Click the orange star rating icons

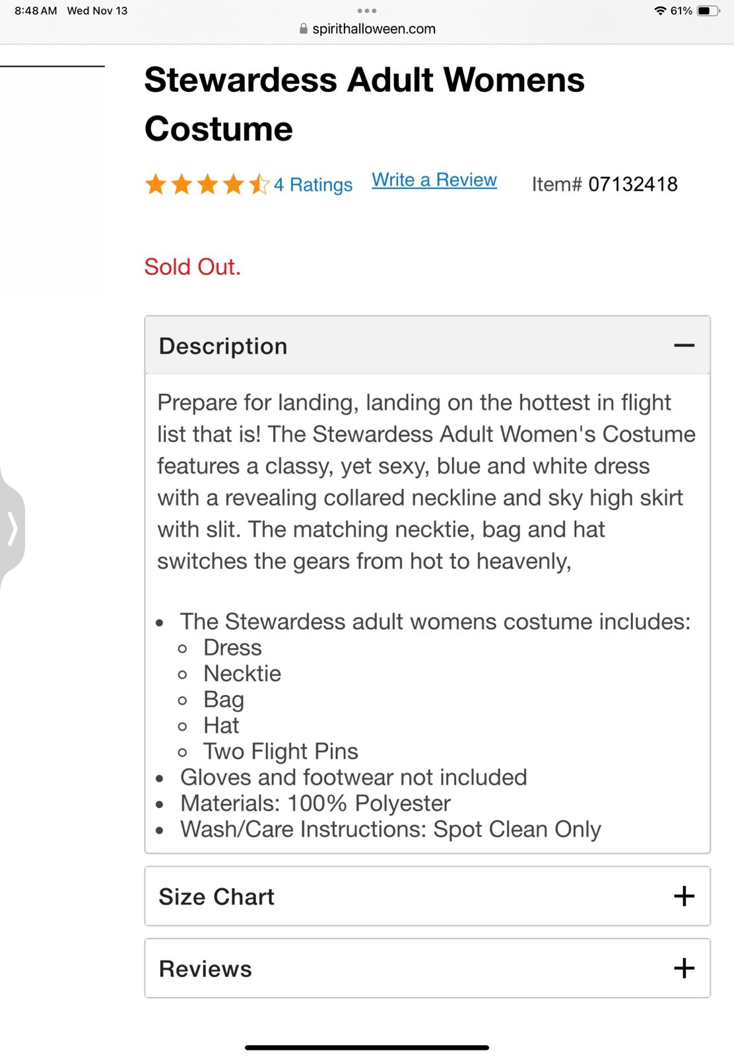point(207,184)
